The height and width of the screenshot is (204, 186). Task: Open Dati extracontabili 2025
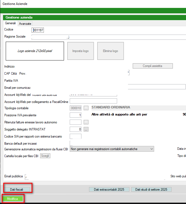109,190
